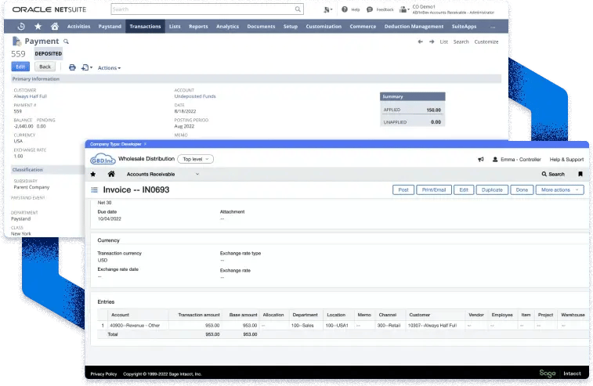
Task: Click the Duplicate button
Action: tap(492, 189)
